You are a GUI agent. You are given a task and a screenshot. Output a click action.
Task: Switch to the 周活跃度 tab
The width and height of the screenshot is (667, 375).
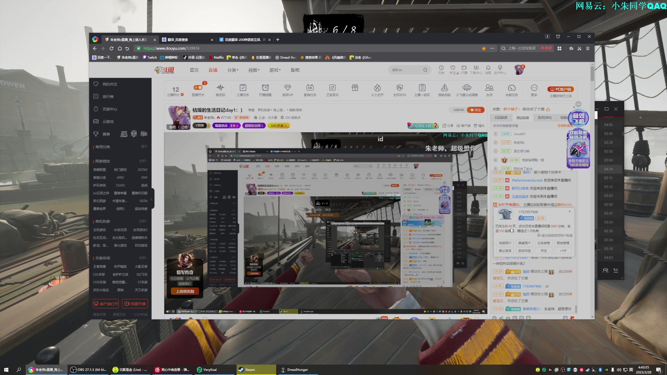(522, 118)
